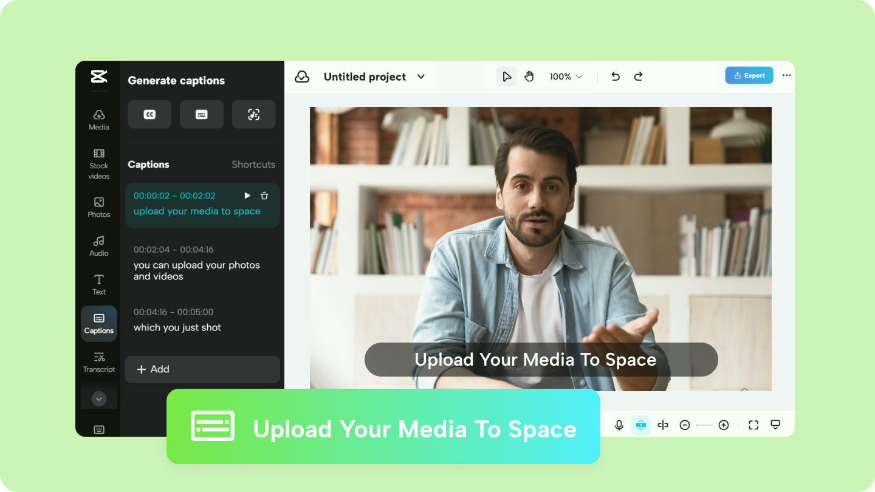Click the manual captions button
The width and height of the screenshot is (875, 492).
pos(202,114)
